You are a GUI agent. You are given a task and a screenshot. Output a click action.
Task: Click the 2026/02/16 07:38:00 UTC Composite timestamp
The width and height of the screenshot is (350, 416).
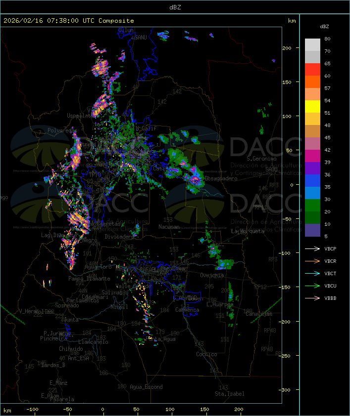click(69, 21)
